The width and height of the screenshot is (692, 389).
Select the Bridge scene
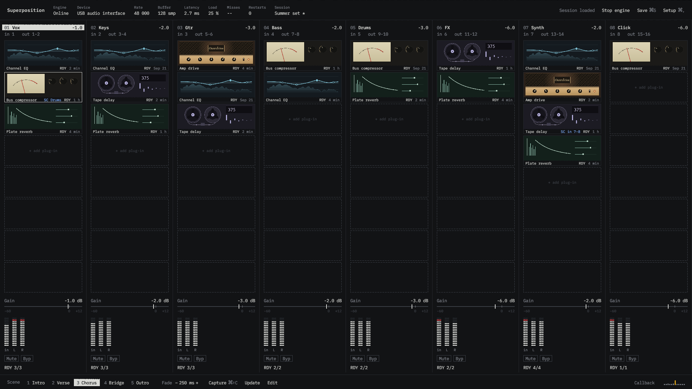(114, 383)
